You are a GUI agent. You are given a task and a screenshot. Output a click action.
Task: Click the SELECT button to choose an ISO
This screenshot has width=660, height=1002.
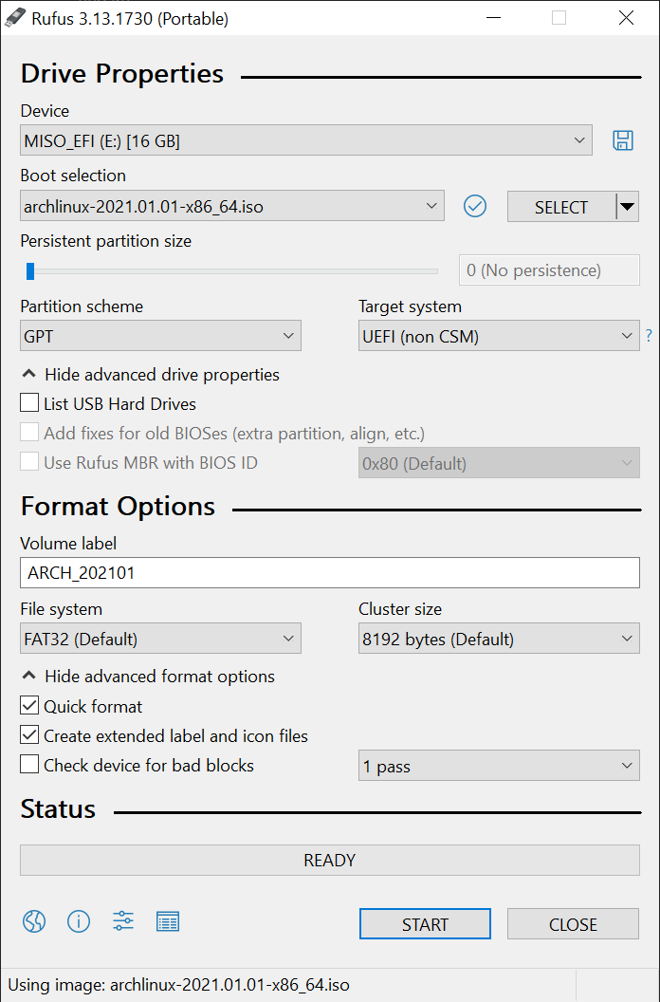pyautogui.click(x=562, y=206)
